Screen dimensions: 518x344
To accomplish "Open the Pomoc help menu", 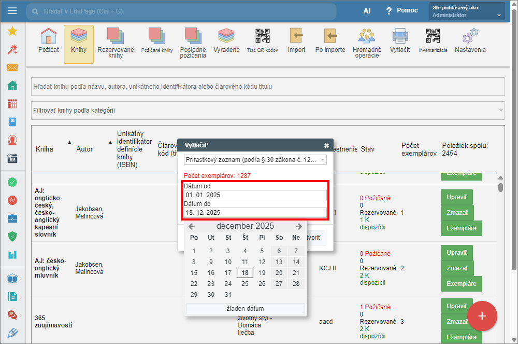I will coord(402,11).
